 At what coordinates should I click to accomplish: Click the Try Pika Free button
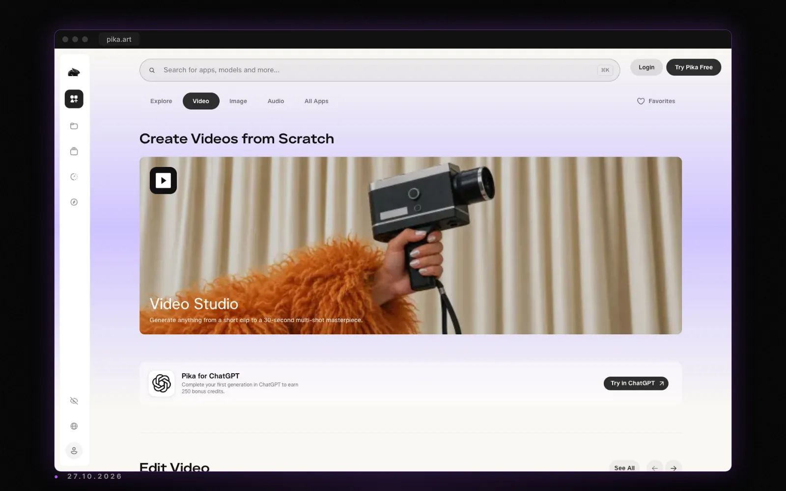click(694, 67)
